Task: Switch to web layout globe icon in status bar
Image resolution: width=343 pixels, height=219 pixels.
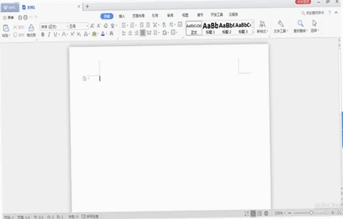Action: (266, 213)
